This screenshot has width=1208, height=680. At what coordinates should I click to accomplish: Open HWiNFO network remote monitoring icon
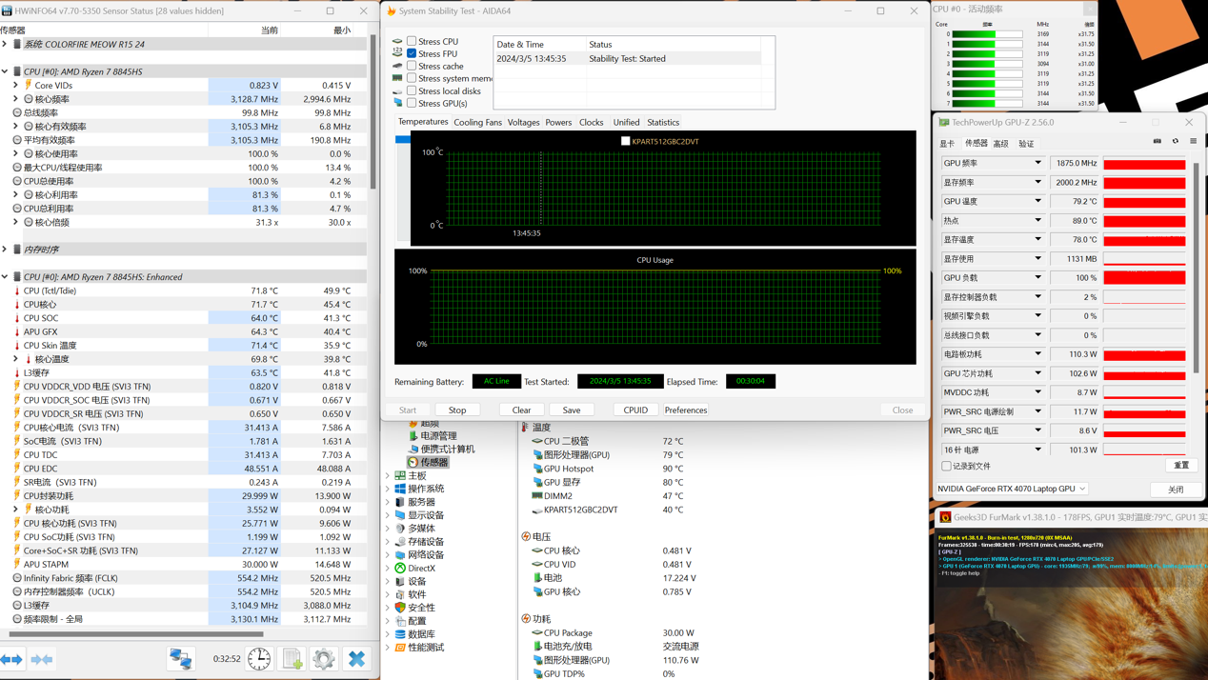coord(181,659)
